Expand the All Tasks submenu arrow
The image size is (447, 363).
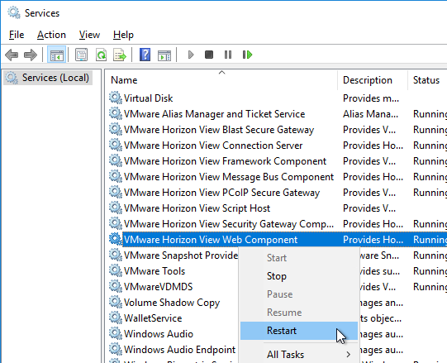(348, 355)
